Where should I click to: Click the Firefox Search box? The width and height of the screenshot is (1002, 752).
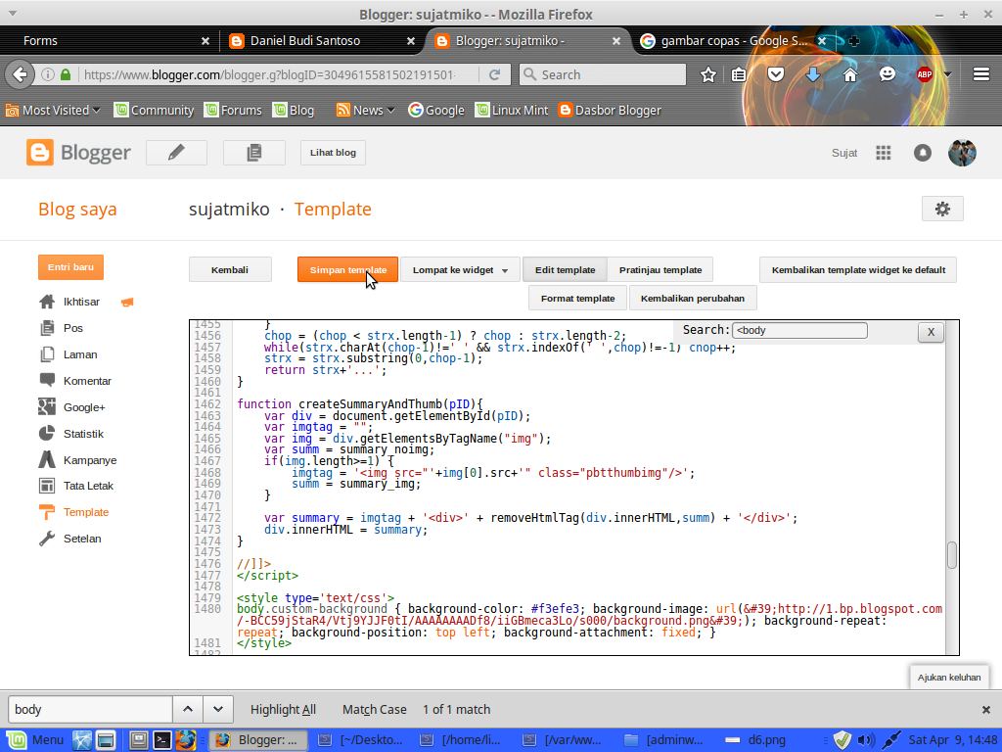(x=603, y=74)
